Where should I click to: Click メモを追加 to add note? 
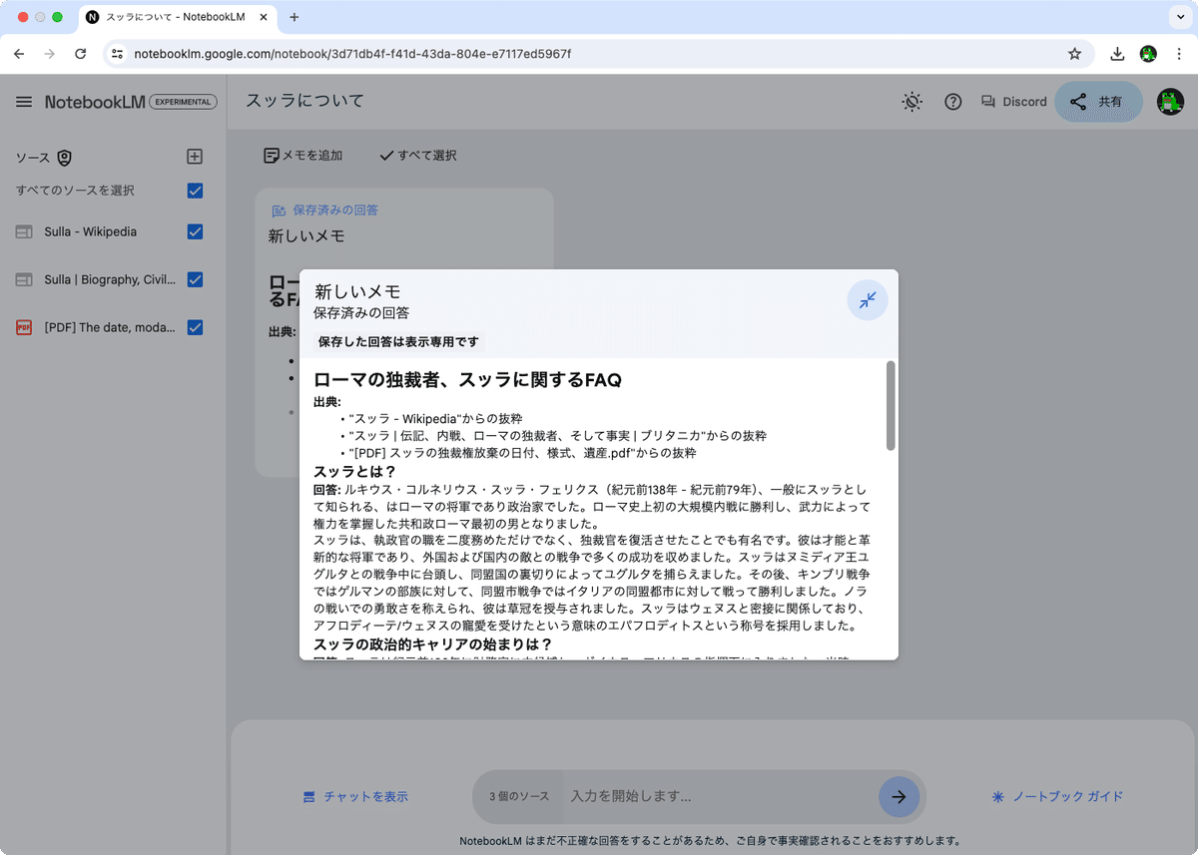[302, 155]
